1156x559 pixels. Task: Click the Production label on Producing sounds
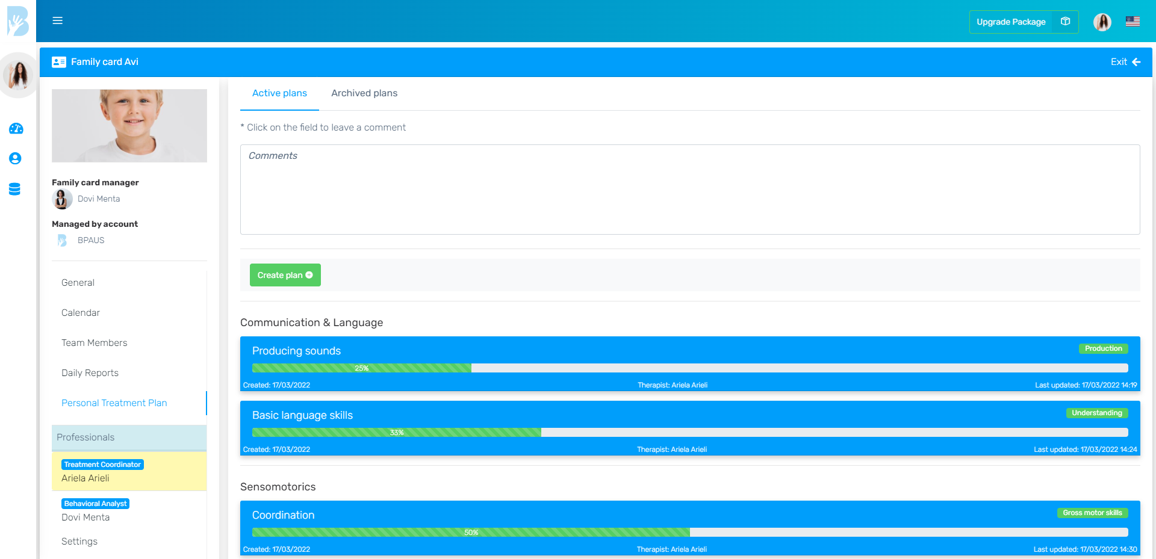tap(1104, 348)
